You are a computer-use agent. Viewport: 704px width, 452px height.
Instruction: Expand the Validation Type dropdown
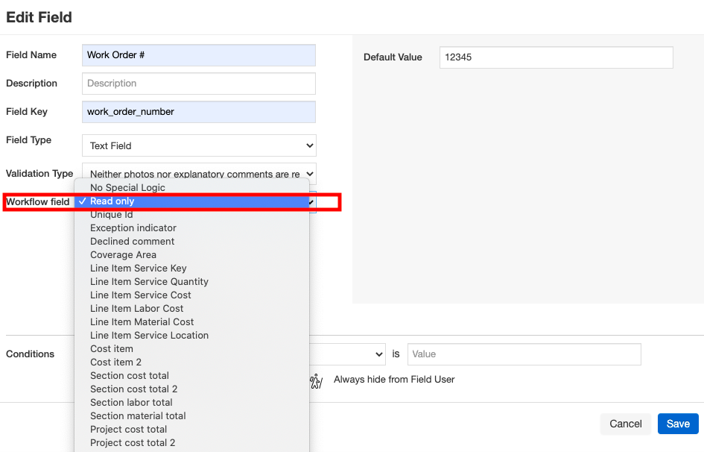point(198,174)
